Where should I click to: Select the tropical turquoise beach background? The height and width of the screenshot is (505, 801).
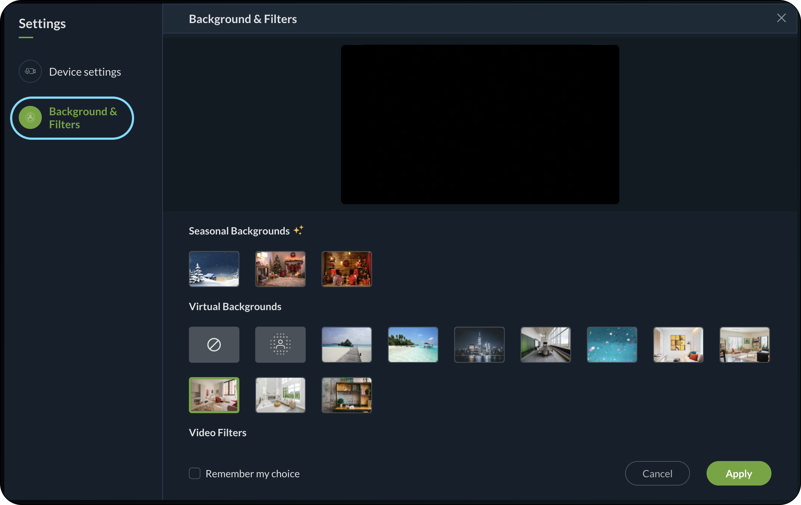(x=413, y=345)
